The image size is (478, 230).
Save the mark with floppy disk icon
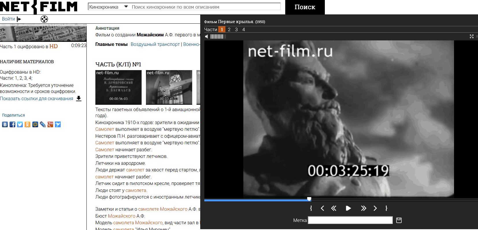399,220
